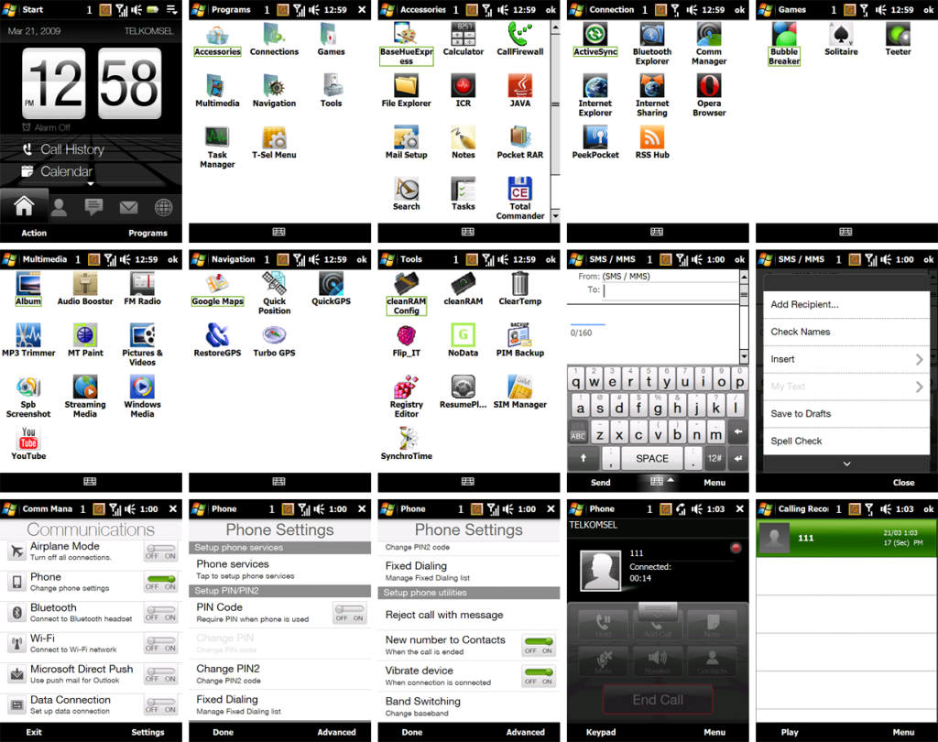The image size is (938, 742).
Task: Open the T-Sel Menu icon
Action: pos(274,142)
